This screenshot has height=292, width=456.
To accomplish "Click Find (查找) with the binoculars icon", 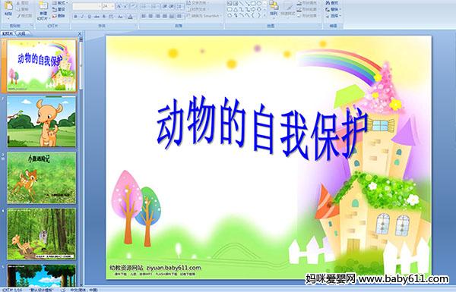I will [x=332, y=3].
